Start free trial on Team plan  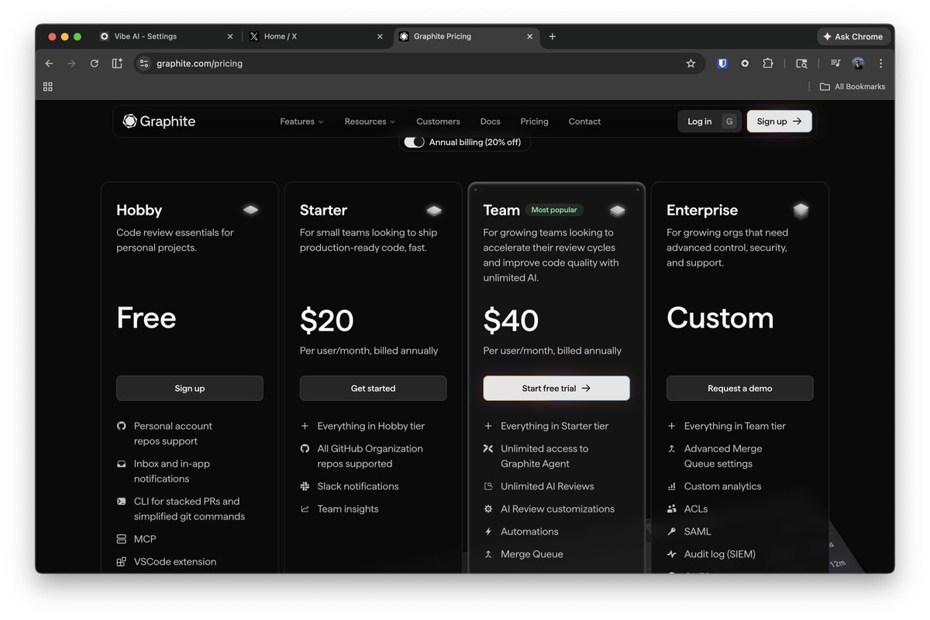(556, 389)
